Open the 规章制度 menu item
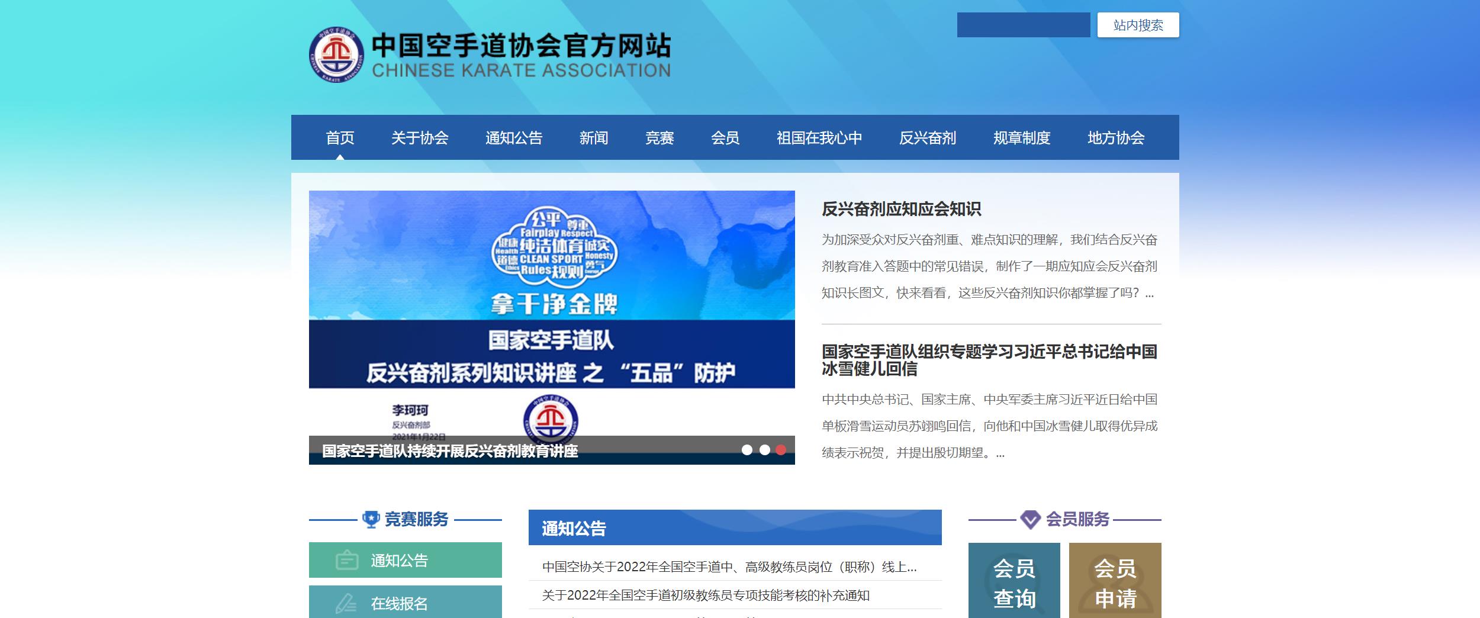Image resolution: width=1480 pixels, height=618 pixels. point(1022,138)
